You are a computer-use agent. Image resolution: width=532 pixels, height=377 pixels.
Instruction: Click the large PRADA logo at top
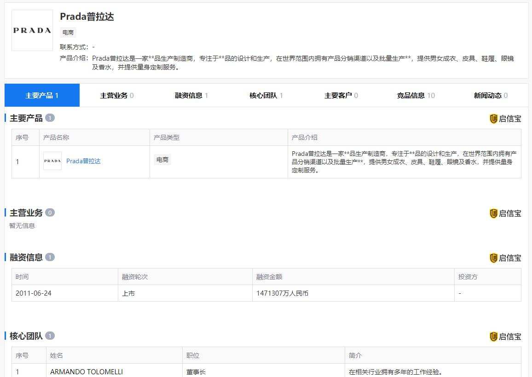32,30
